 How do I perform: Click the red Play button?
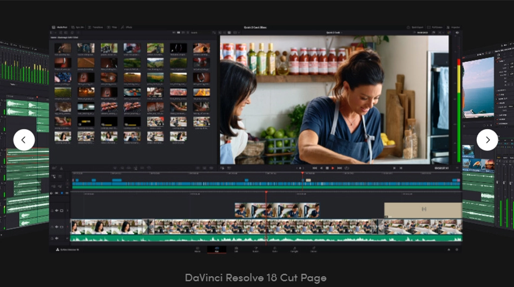pos(333,168)
